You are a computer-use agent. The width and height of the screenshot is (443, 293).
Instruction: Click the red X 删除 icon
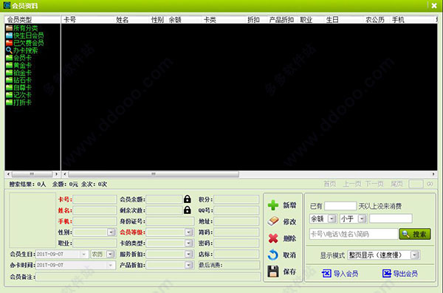pos(273,238)
